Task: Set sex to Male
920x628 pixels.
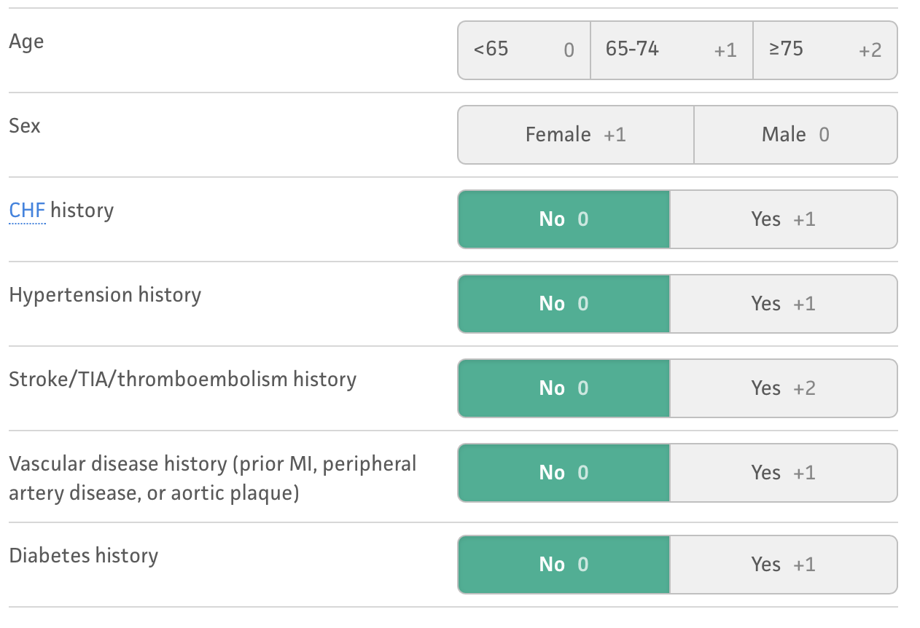Action: click(795, 135)
